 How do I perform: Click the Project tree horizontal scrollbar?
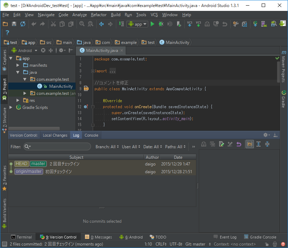34,129
